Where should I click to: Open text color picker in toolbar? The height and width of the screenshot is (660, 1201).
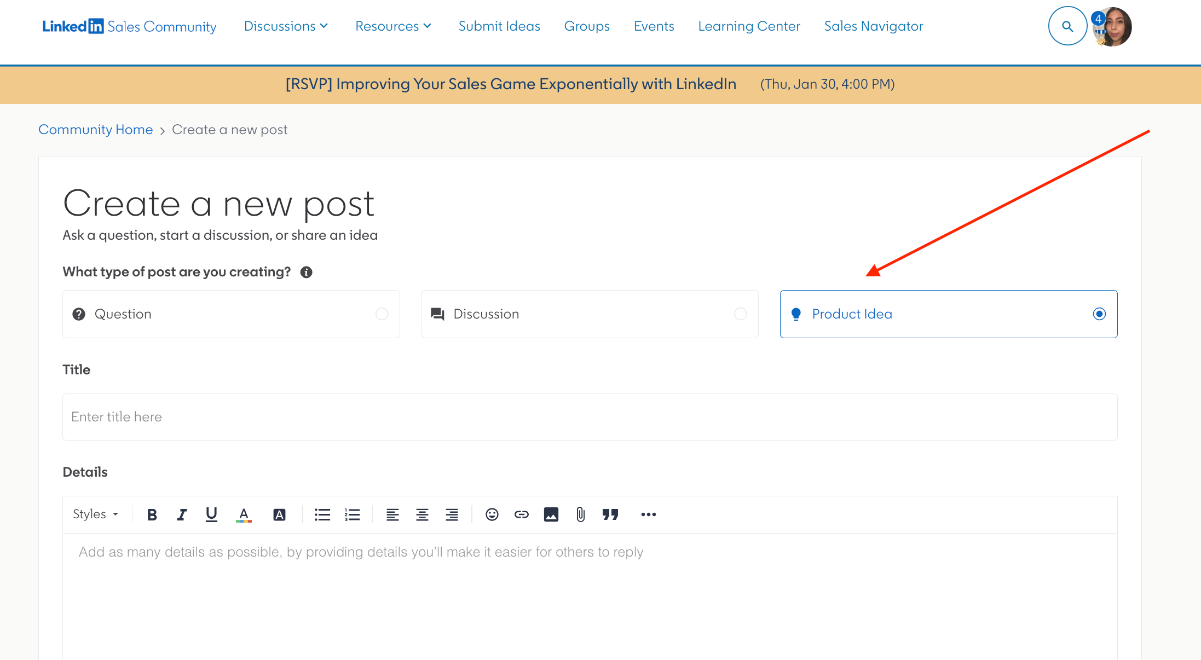point(244,514)
